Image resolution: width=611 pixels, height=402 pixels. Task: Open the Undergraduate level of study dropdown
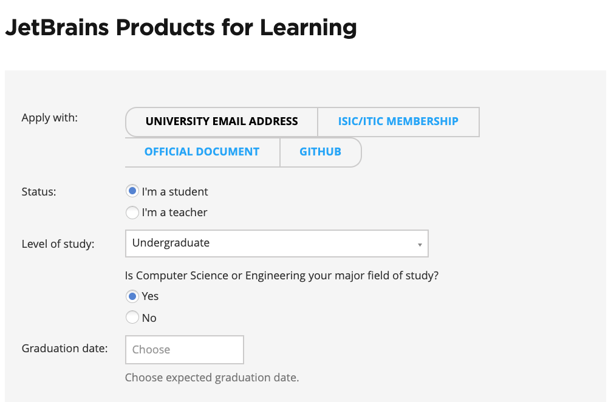[x=276, y=243]
